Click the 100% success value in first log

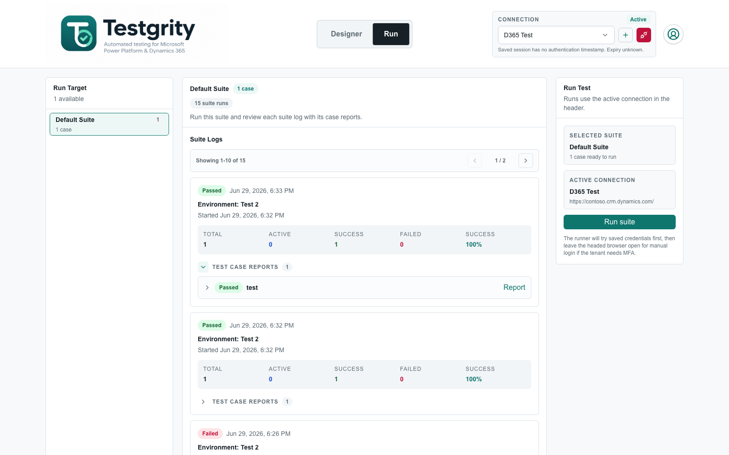click(473, 244)
